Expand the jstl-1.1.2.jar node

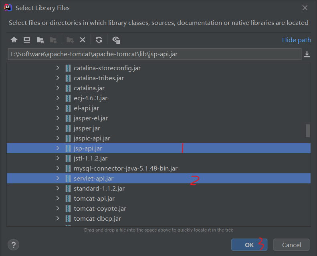58,158
